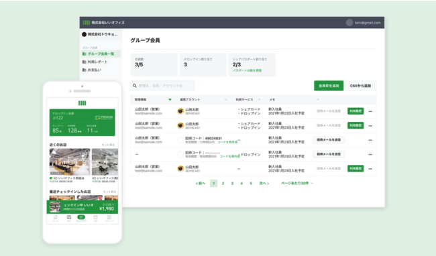Image resolution: width=436 pixels, height=256 pixels.
Task: Go to page 2 in pagination
Action: [x=223, y=183]
